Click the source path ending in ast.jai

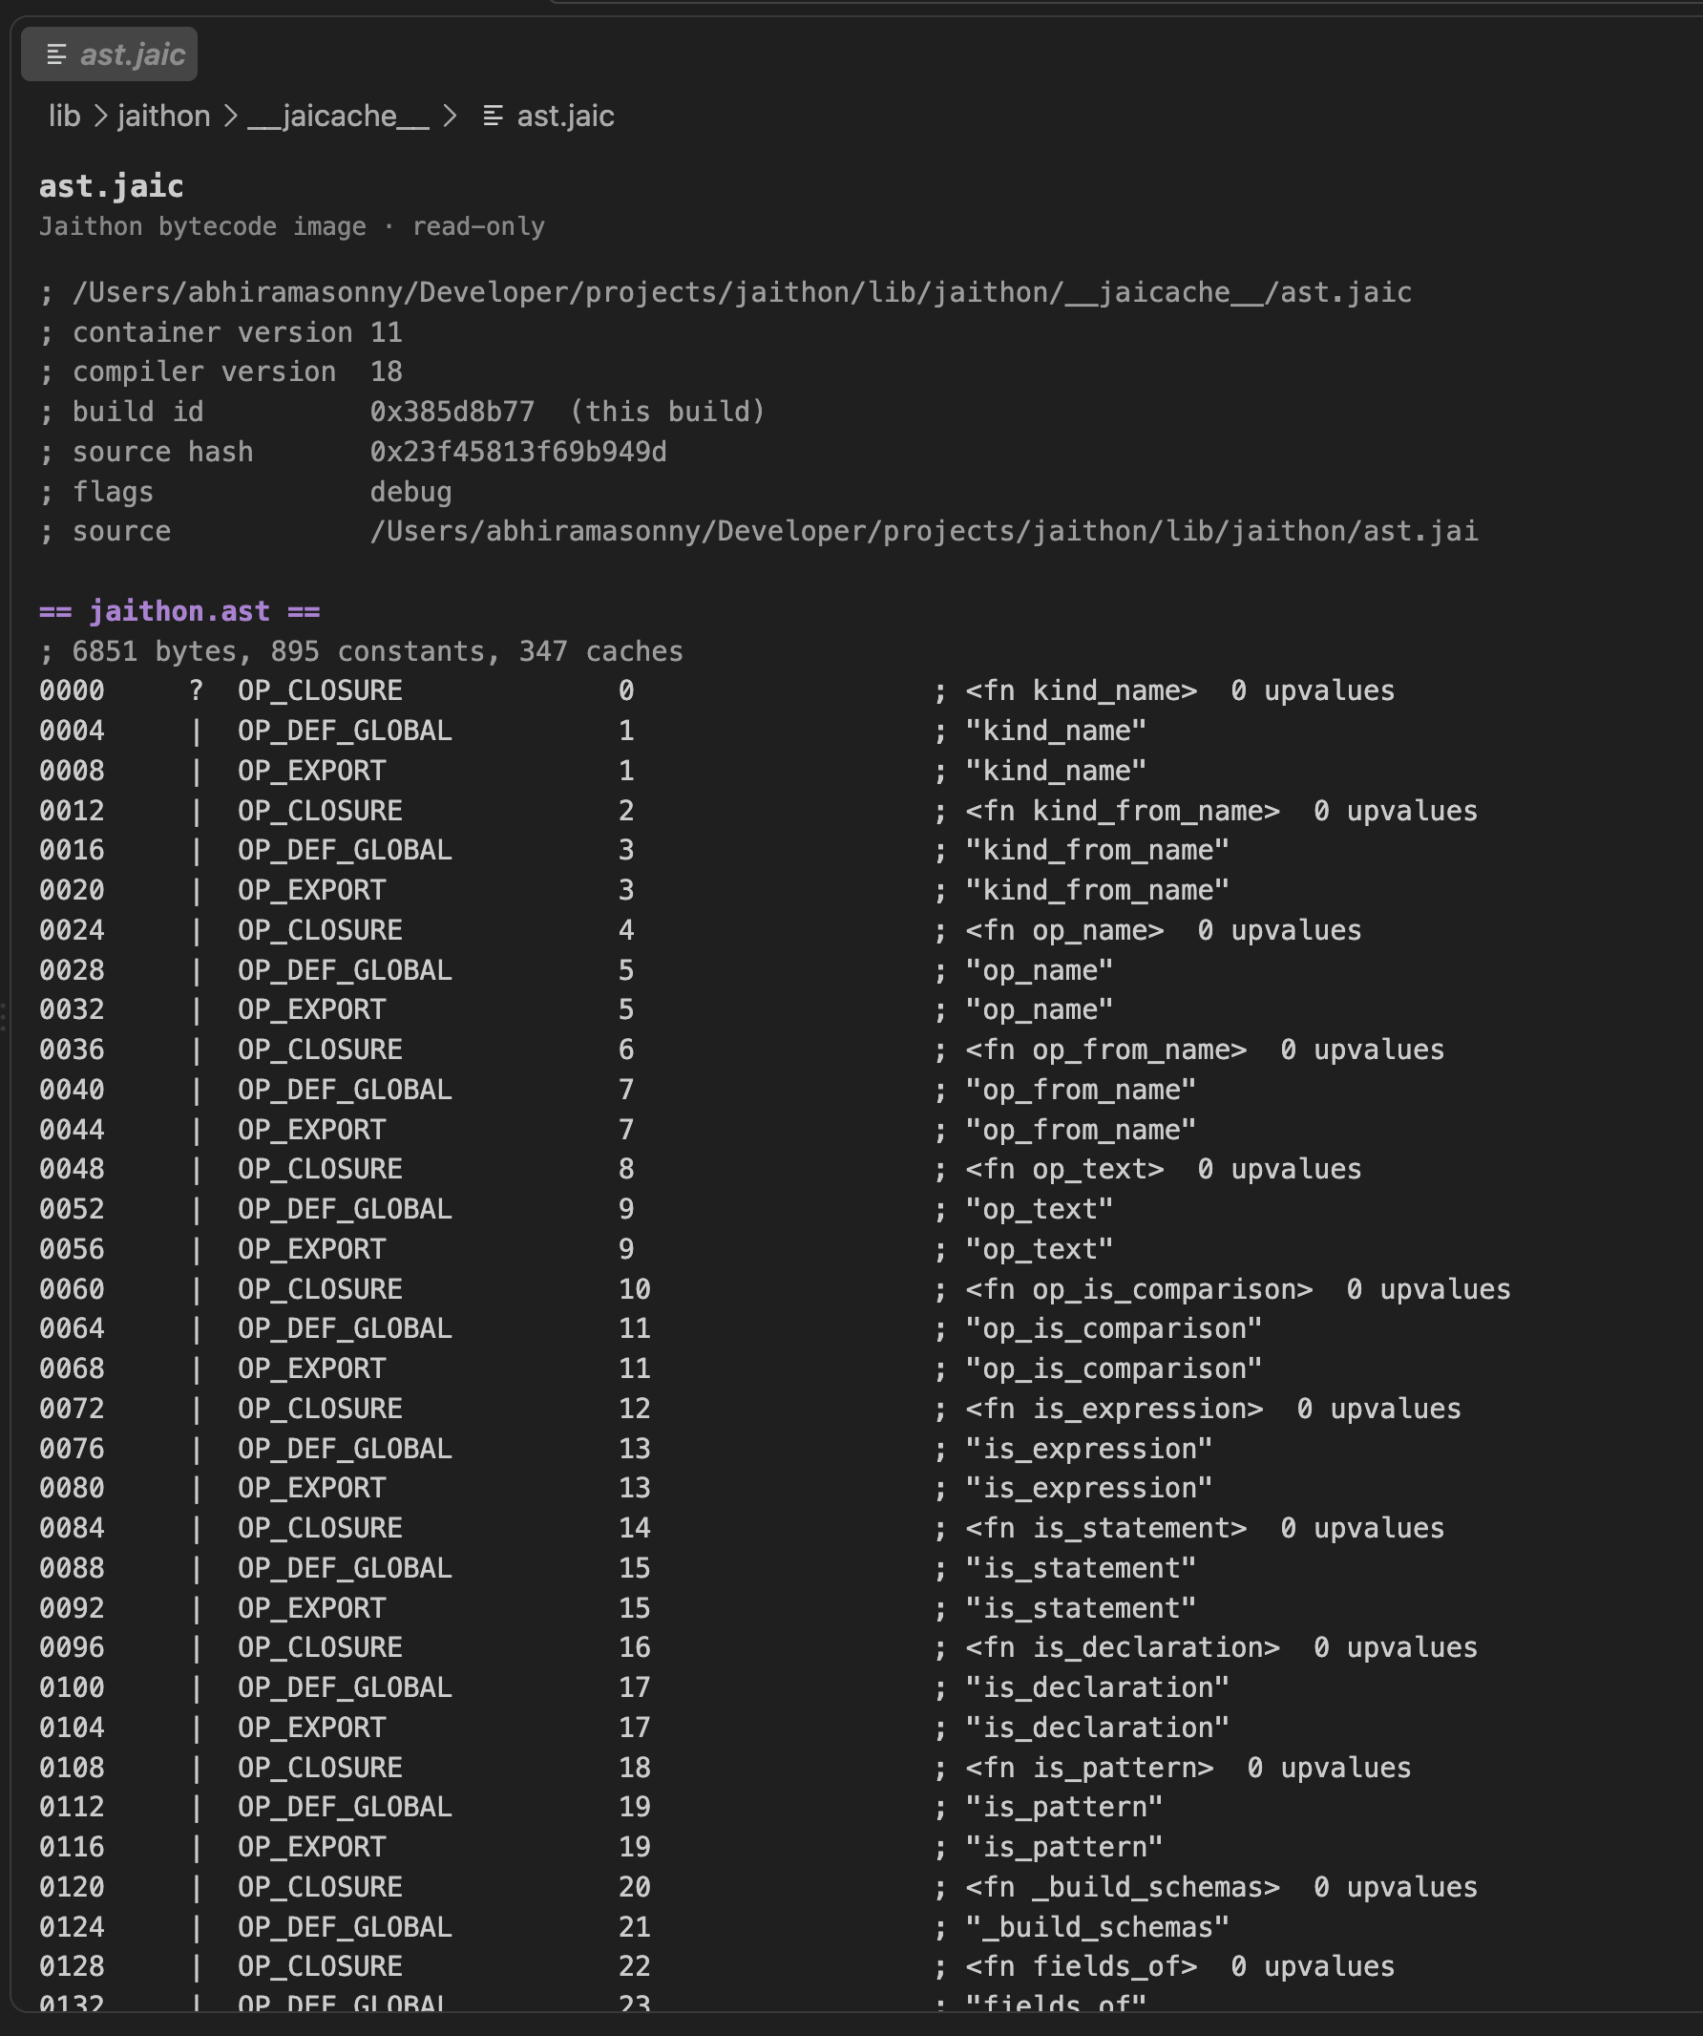click(x=924, y=531)
